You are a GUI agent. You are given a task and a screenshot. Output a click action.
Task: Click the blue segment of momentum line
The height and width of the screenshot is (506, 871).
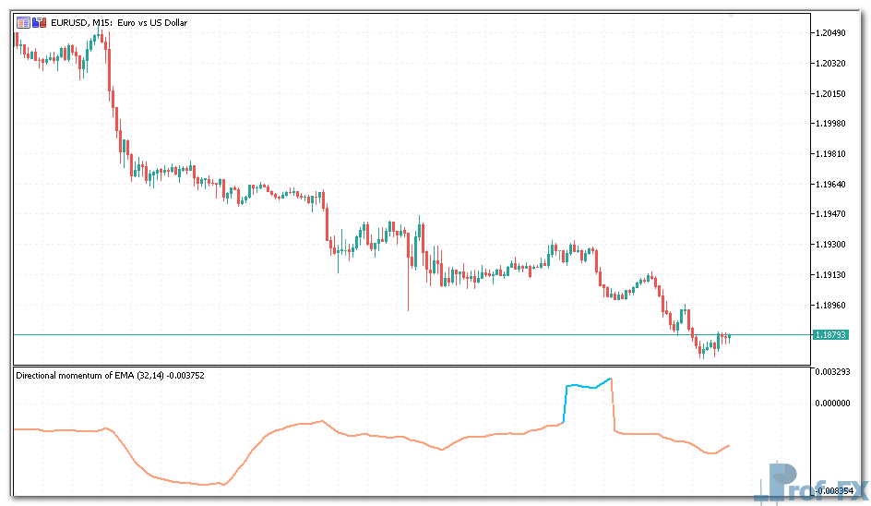[x=581, y=387]
